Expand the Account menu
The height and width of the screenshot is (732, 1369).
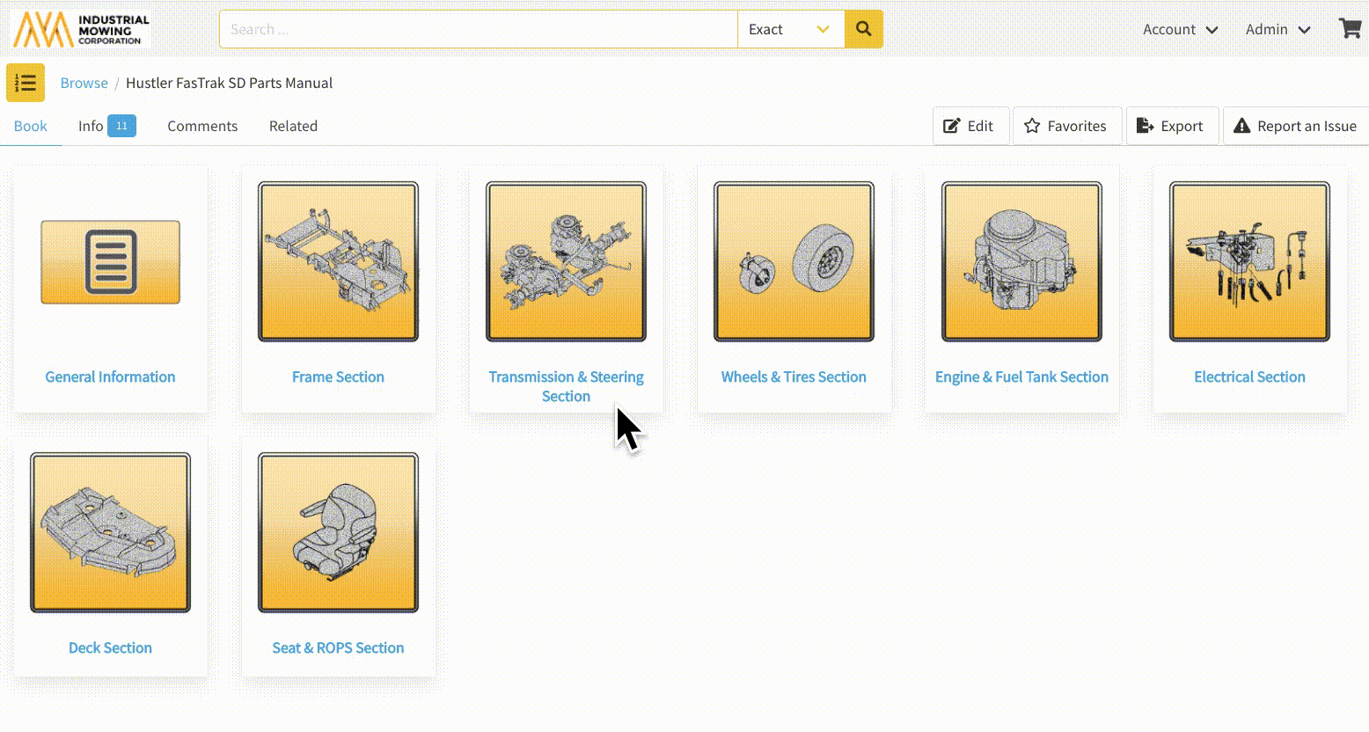coord(1180,29)
